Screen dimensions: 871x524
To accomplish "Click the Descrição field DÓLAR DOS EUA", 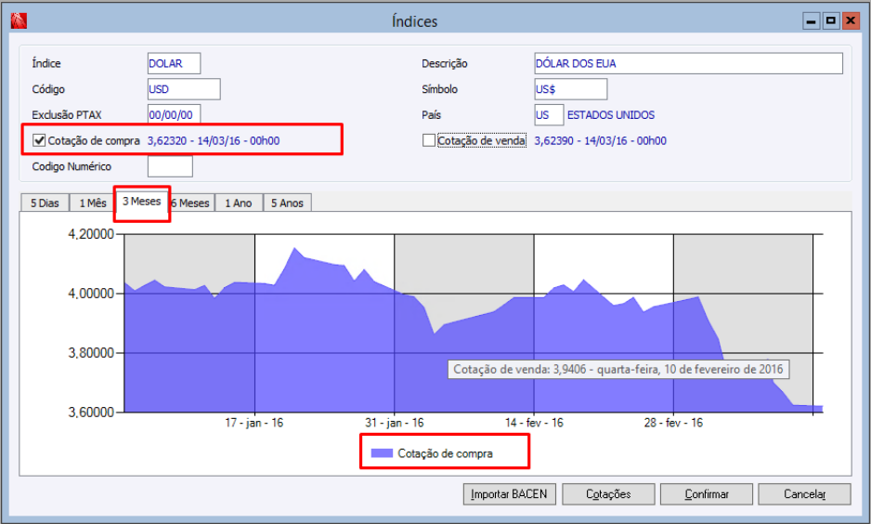I will [x=688, y=63].
